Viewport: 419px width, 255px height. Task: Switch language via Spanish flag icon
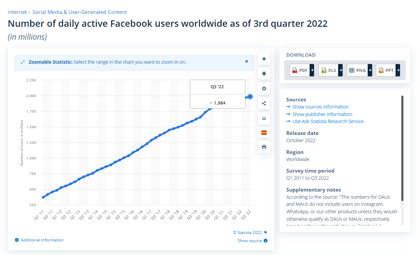coord(264,133)
